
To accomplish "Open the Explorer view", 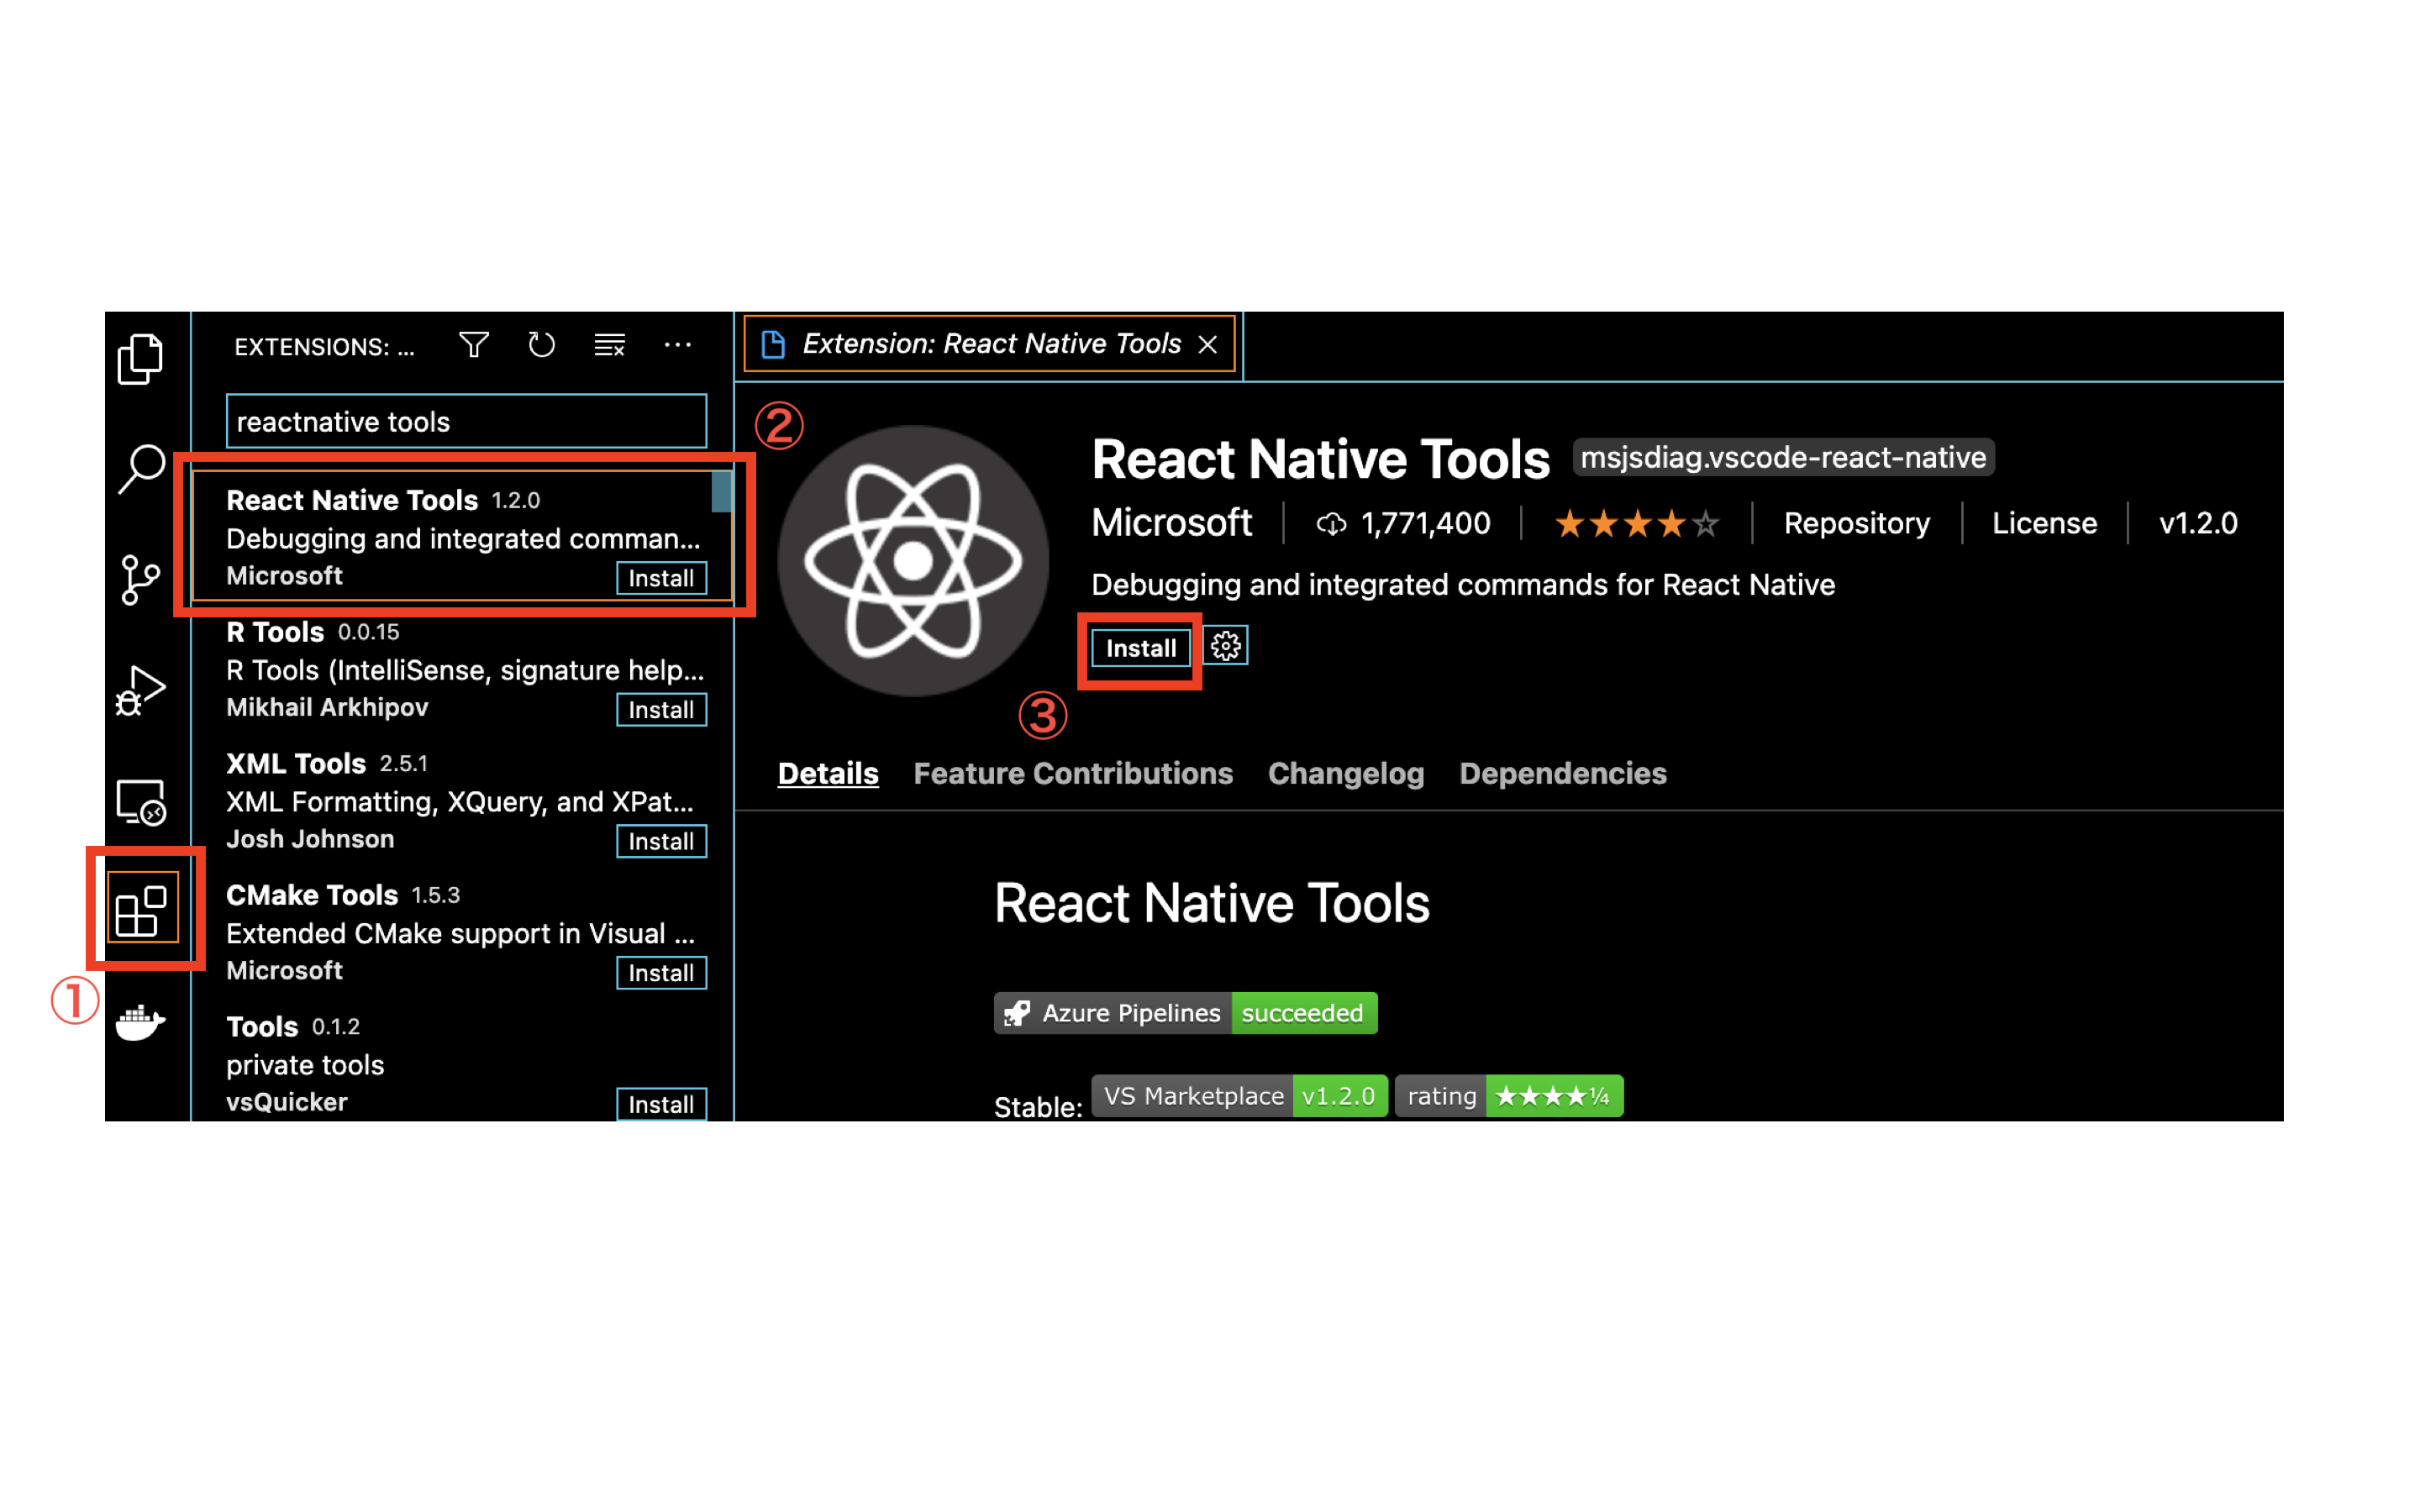I will point(140,359).
